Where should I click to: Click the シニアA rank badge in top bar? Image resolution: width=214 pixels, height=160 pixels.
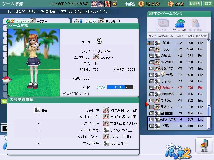click(x=130, y=4)
